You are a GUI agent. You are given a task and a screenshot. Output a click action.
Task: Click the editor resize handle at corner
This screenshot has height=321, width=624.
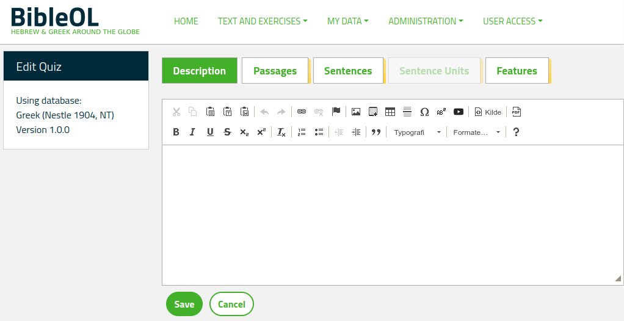tap(618, 279)
